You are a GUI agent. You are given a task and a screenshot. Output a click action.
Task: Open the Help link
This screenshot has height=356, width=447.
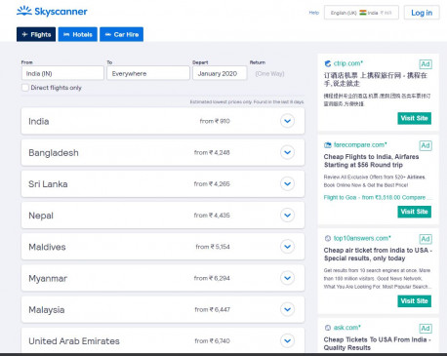314,13
